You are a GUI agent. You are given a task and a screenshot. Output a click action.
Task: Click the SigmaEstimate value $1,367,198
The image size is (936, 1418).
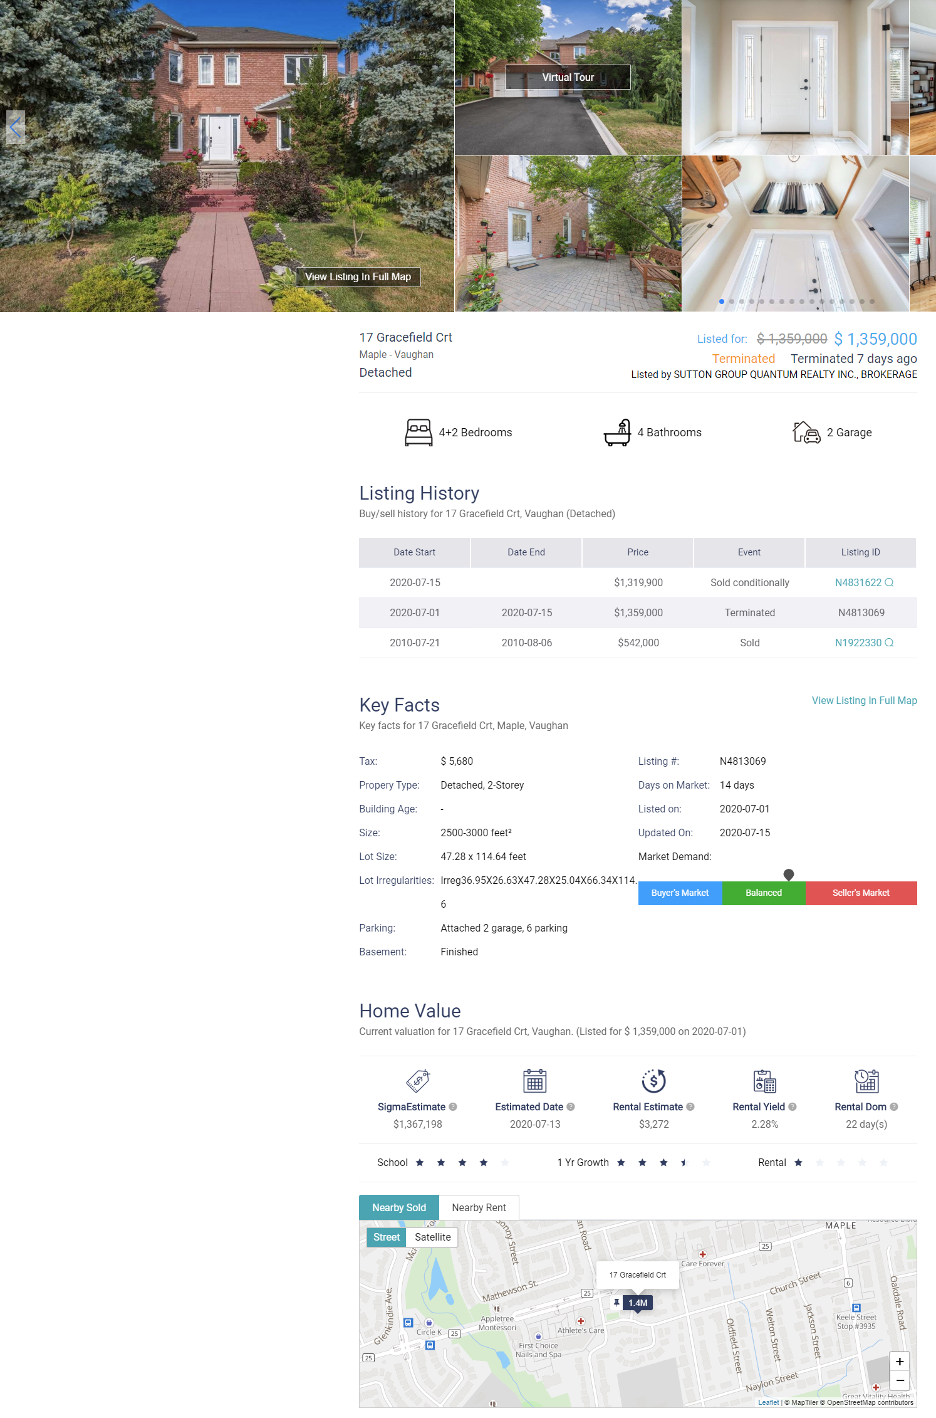pyautogui.click(x=418, y=1124)
